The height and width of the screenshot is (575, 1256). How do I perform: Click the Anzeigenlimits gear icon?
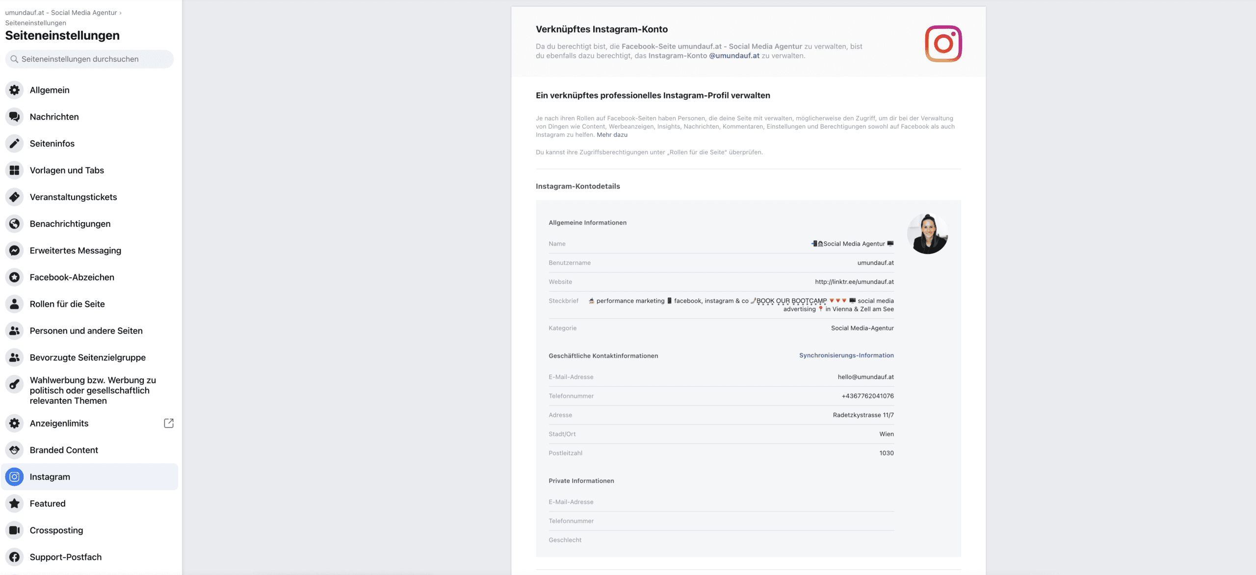(x=15, y=423)
